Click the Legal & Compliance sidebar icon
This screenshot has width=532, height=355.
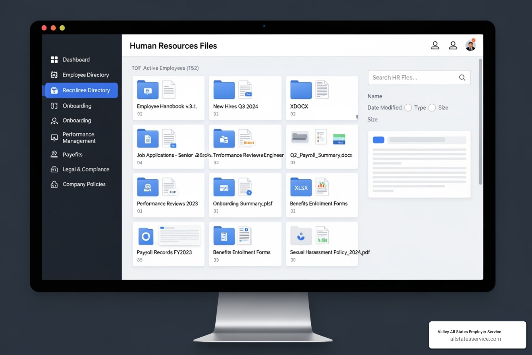click(x=54, y=169)
